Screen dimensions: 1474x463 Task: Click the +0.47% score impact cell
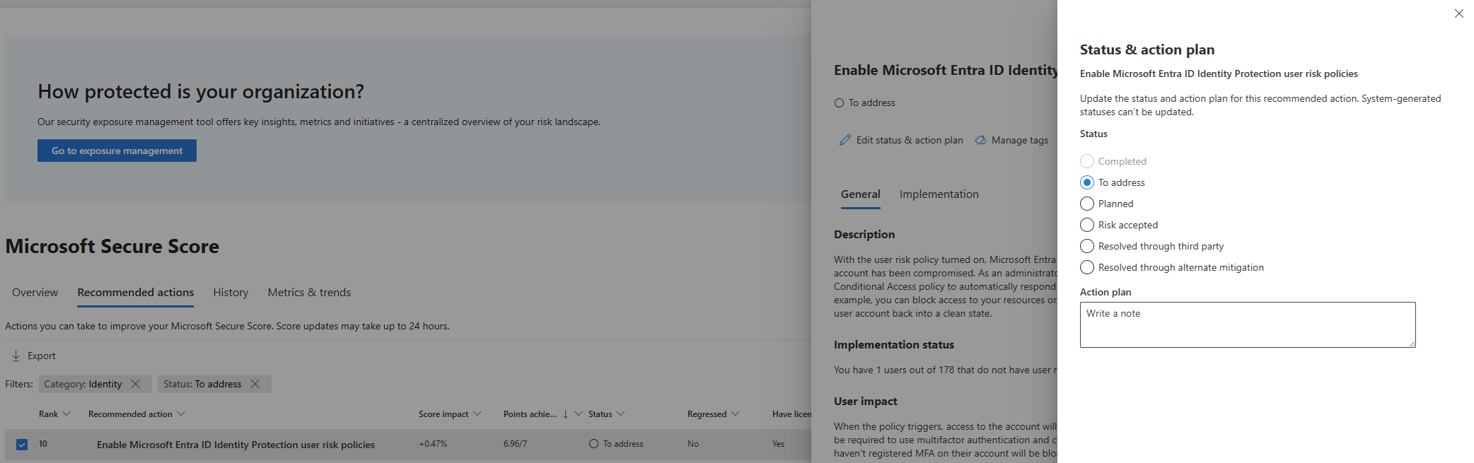[433, 444]
